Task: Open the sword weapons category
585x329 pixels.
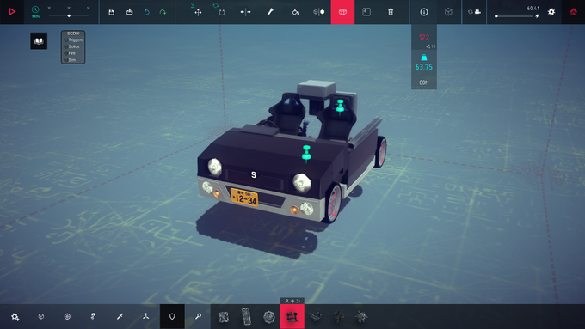Action: 120,316
